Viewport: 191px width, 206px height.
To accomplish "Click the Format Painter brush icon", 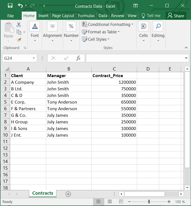I will (x=19, y=40).
